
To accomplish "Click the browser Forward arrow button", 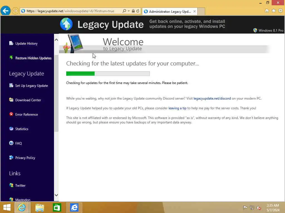I will 15,11.
